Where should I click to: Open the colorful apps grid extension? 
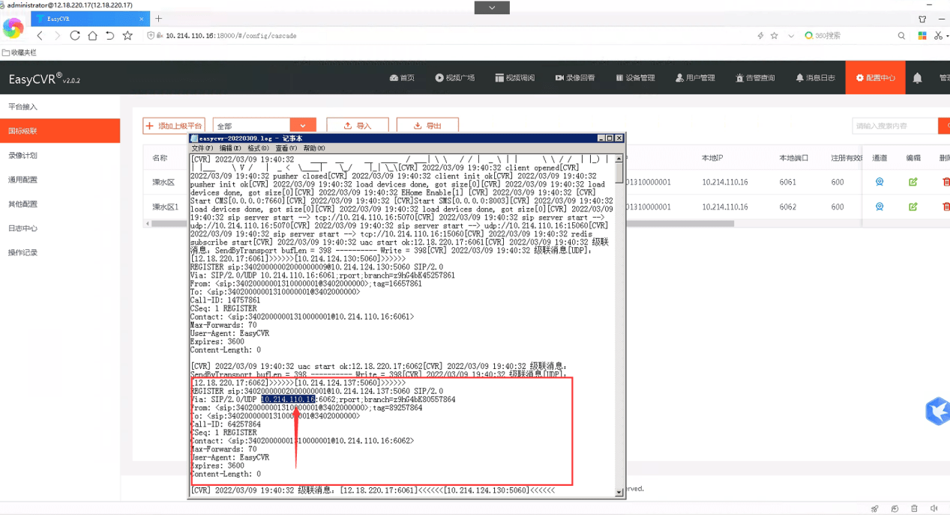[x=922, y=35]
